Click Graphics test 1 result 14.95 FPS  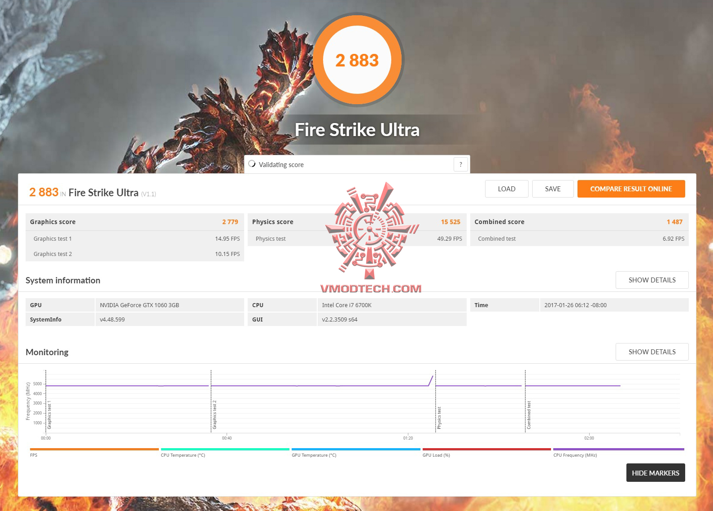pos(227,238)
